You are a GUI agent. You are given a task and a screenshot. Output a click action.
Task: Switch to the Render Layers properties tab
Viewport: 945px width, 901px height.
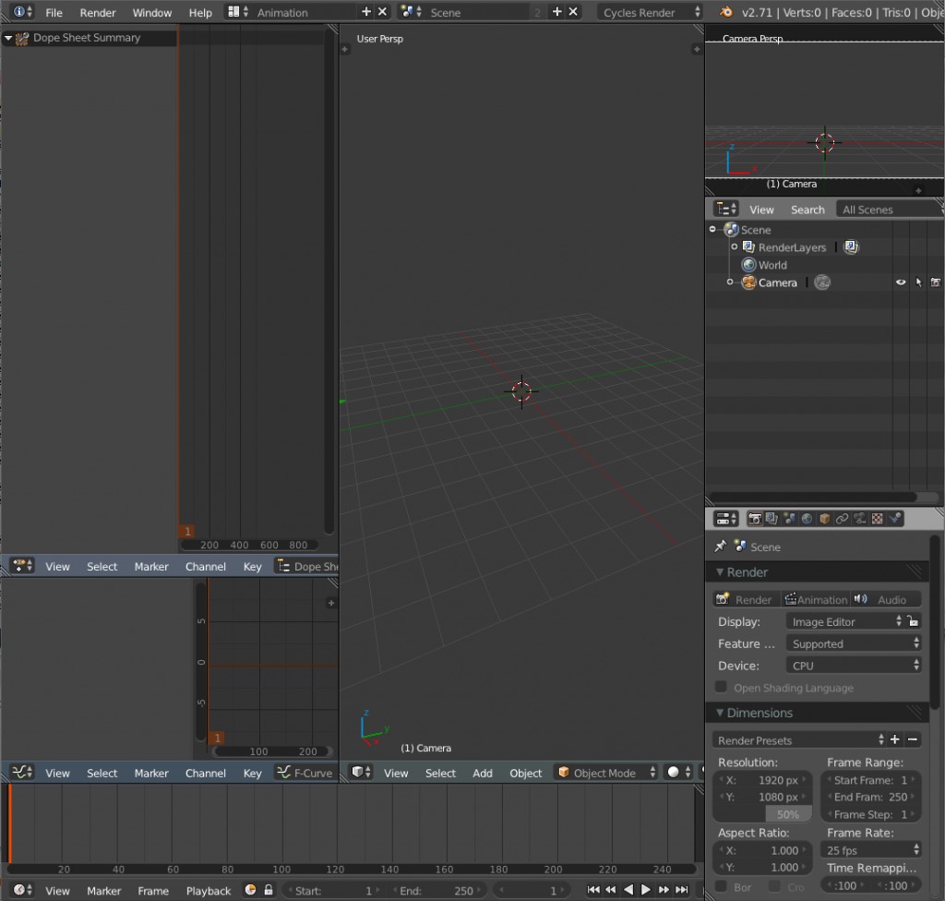pyautogui.click(x=771, y=519)
